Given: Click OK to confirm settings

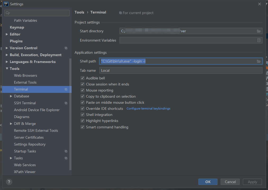Looking at the screenshot, I should coord(208,182).
